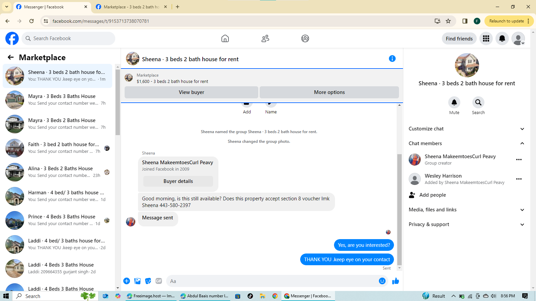Open Alina 3 Beds 2 Baths House chat
This screenshot has width=536, height=301.
(x=57, y=172)
